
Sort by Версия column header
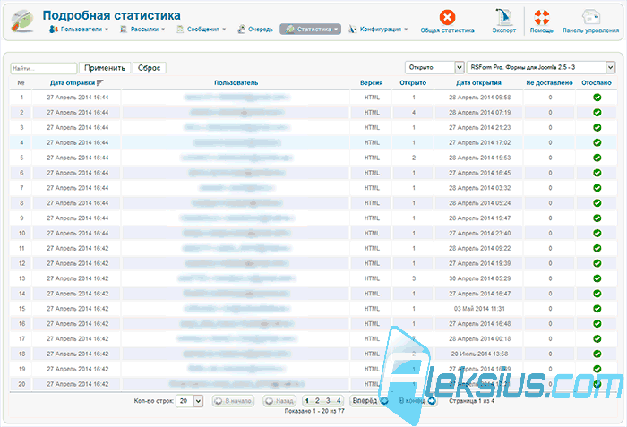point(372,82)
